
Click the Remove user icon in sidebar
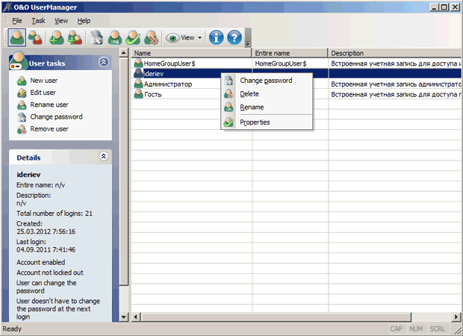[22, 129]
